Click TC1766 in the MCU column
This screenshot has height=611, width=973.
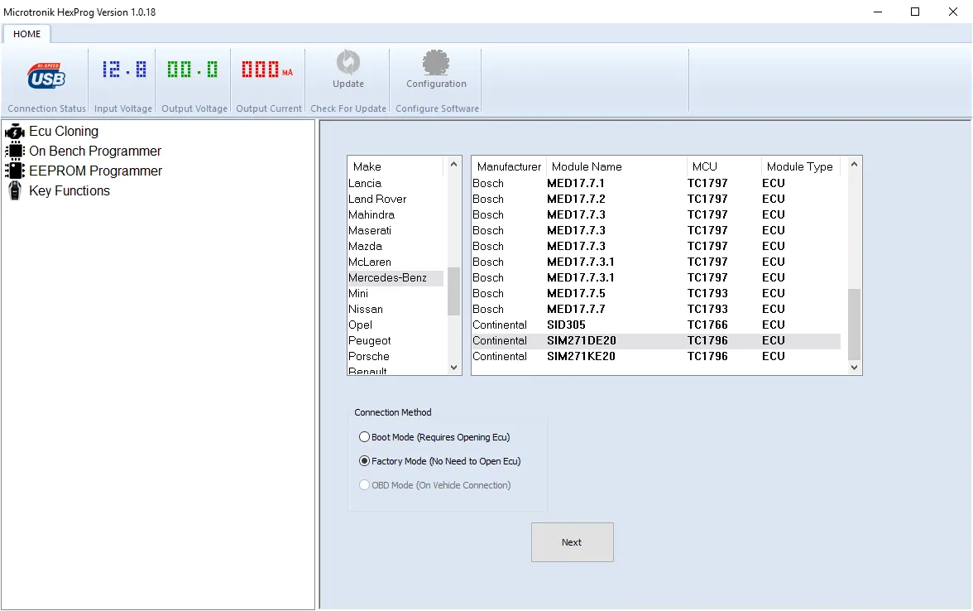tap(707, 325)
